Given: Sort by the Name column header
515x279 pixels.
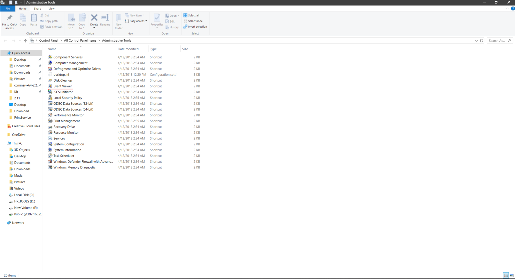Looking at the screenshot, I should (x=81, y=49).
